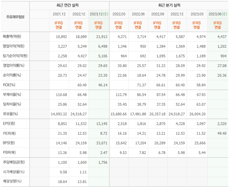Click the 영업이익(억원) row label

14,46
